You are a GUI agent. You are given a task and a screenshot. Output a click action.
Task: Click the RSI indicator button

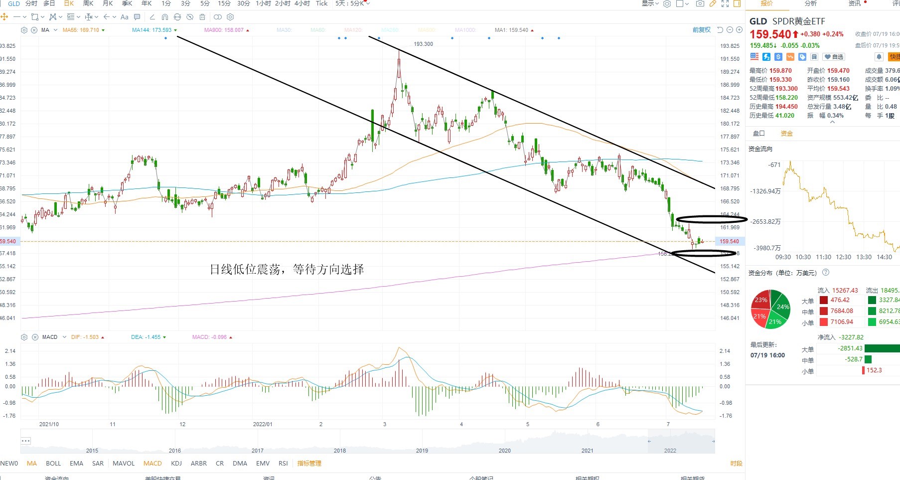pos(283,464)
